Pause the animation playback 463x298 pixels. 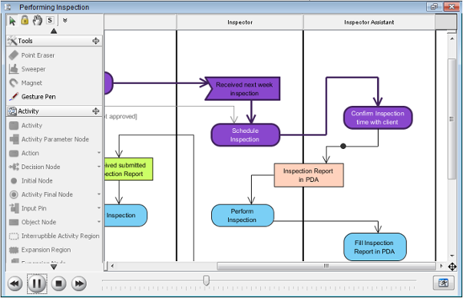coord(37,284)
